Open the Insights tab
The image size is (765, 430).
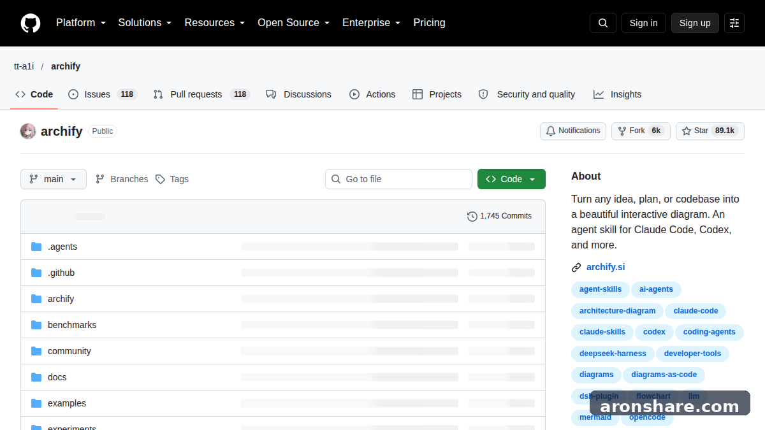tap(617, 94)
